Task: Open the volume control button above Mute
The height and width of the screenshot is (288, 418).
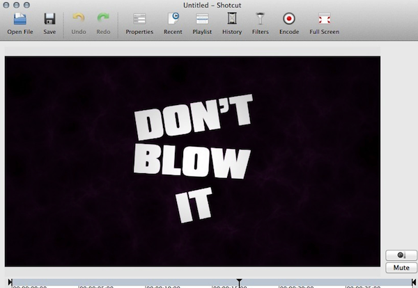Action: click(x=401, y=255)
